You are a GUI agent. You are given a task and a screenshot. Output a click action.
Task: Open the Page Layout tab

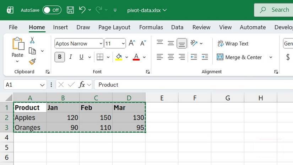(x=114, y=27)
